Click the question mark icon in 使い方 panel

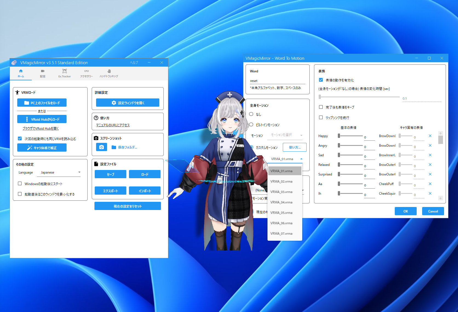[96, 118]
